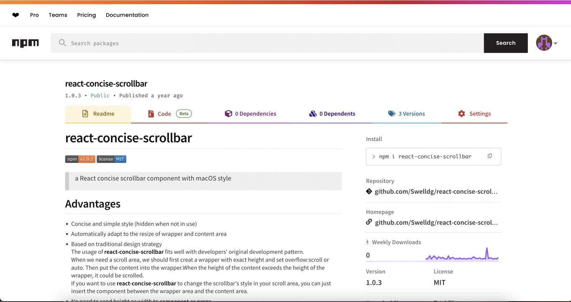Click the npm i react-concise-scrollbar command box

(x=433, y=157)
